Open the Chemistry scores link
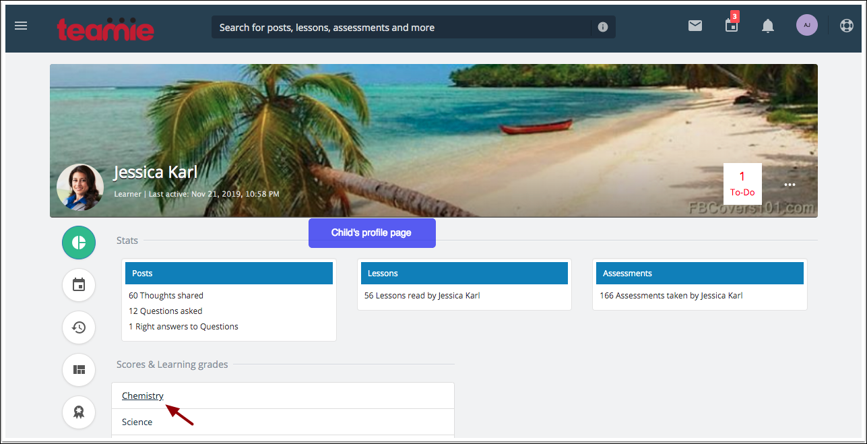 tap(142, 396)
